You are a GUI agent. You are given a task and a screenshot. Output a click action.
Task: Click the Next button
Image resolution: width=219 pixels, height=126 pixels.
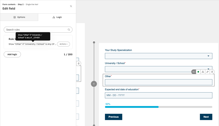206,117
